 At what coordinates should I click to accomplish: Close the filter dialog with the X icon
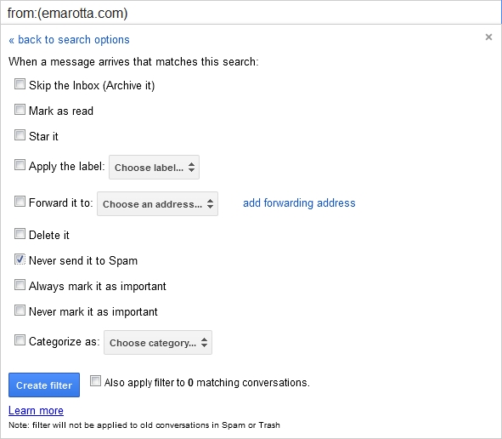coord(488,37)
